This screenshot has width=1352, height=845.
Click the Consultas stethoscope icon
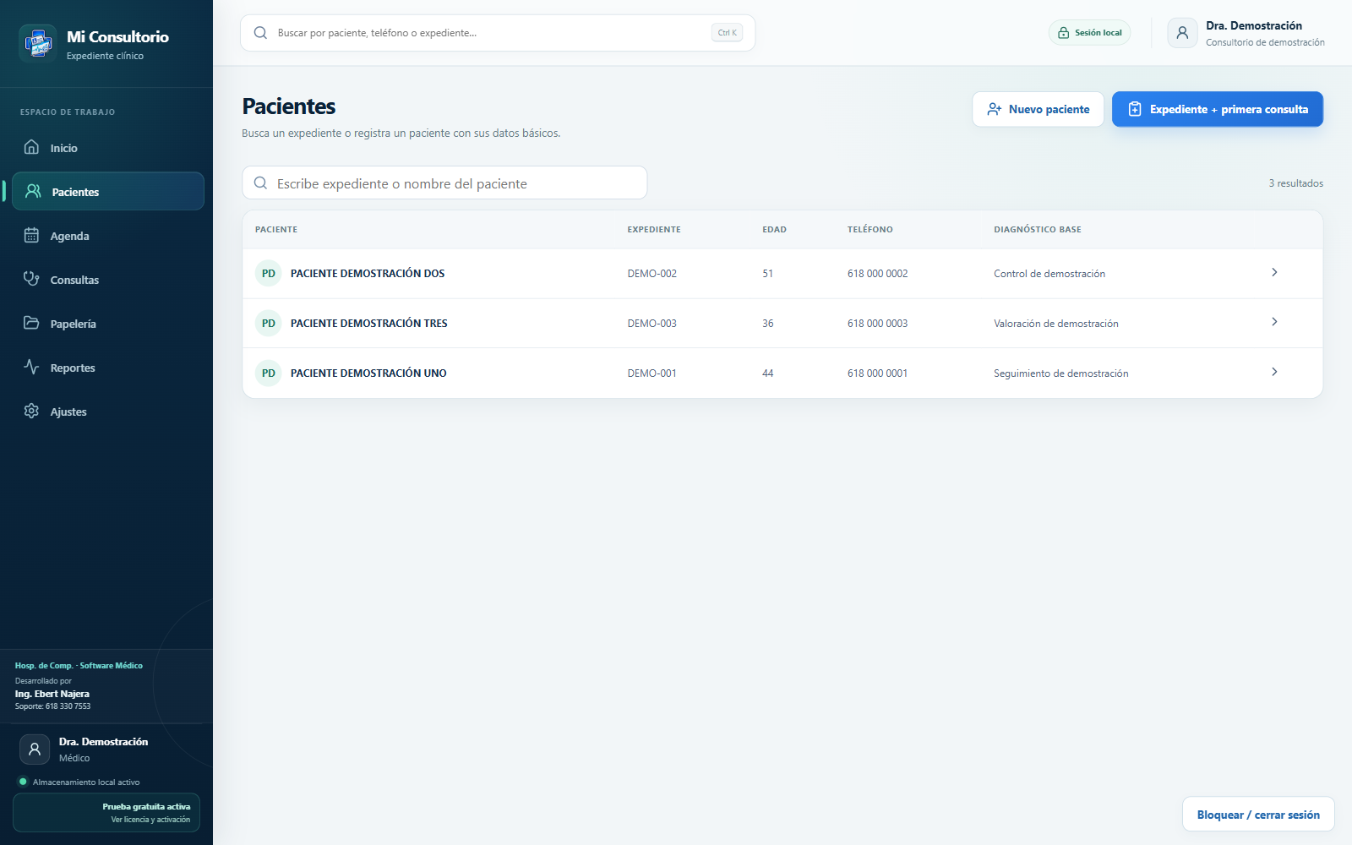(x=31, y=279)
